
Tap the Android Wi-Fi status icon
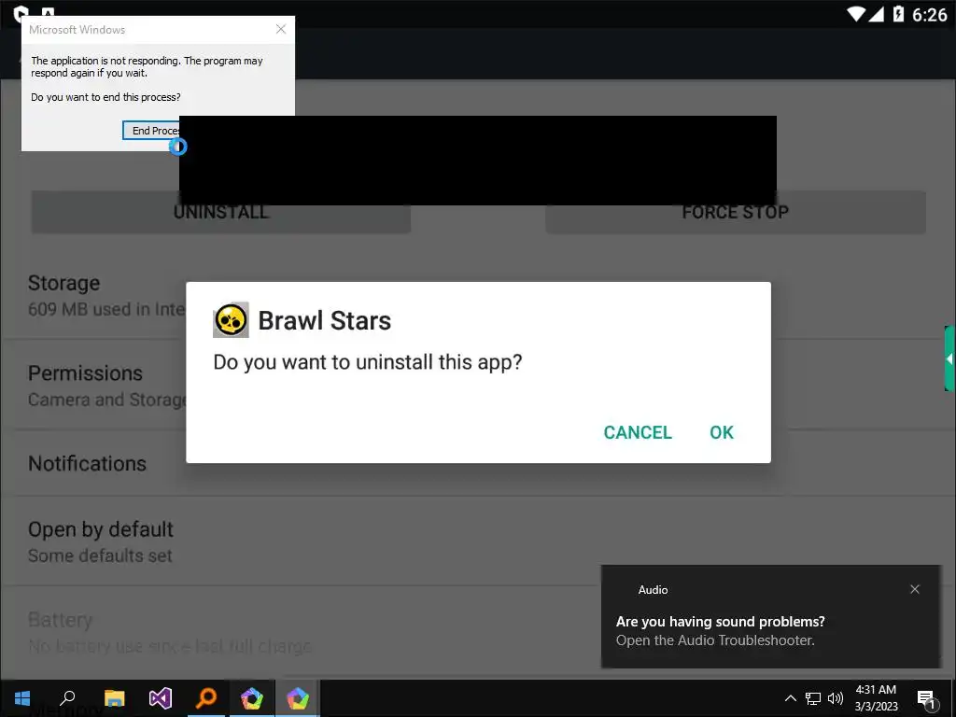click(856, 14)
